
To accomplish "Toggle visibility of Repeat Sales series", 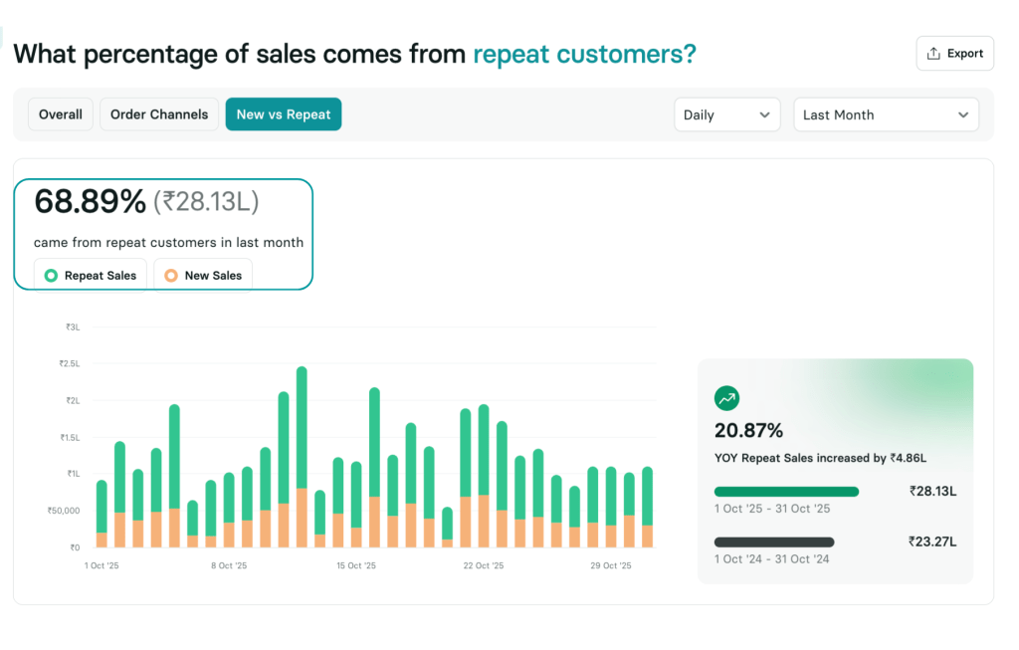I will [x=90, y=275].
